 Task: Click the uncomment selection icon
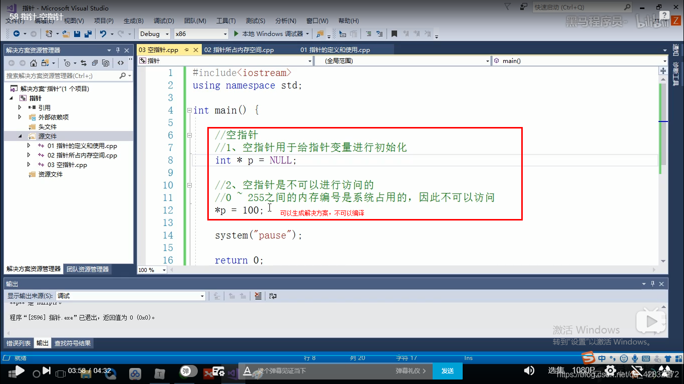(379, 33)
